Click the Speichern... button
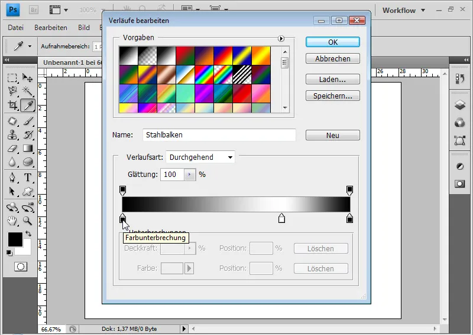Viewport: 473px width, 335px height. [333, 96]
